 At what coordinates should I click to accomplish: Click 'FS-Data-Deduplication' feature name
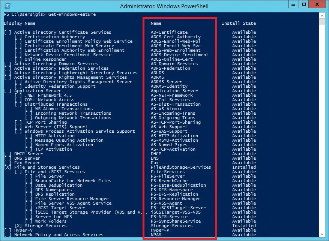[178, 186]
